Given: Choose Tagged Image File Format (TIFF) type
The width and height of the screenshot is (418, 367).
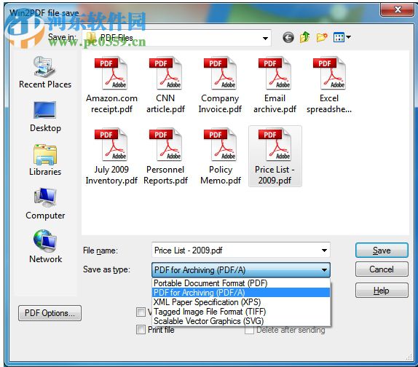Looking at the screenshot, I should click(x=241, y=312).
